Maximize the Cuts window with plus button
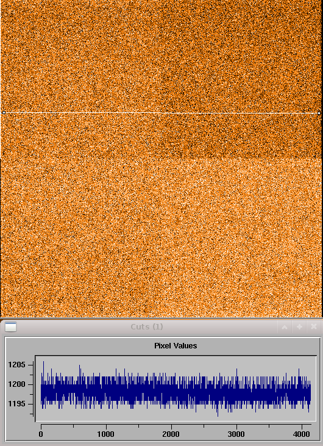The width and height of the screenshot is (323, 446). [299, 327]
